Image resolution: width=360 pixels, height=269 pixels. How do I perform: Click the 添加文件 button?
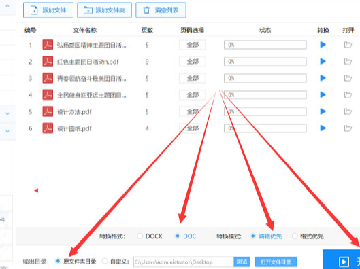[48, 10]
